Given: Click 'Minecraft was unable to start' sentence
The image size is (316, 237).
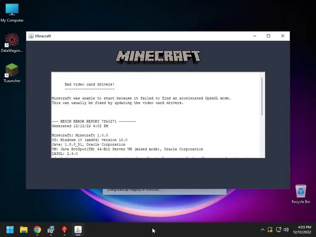Looking at the screenshot, I should click(141, 98).
